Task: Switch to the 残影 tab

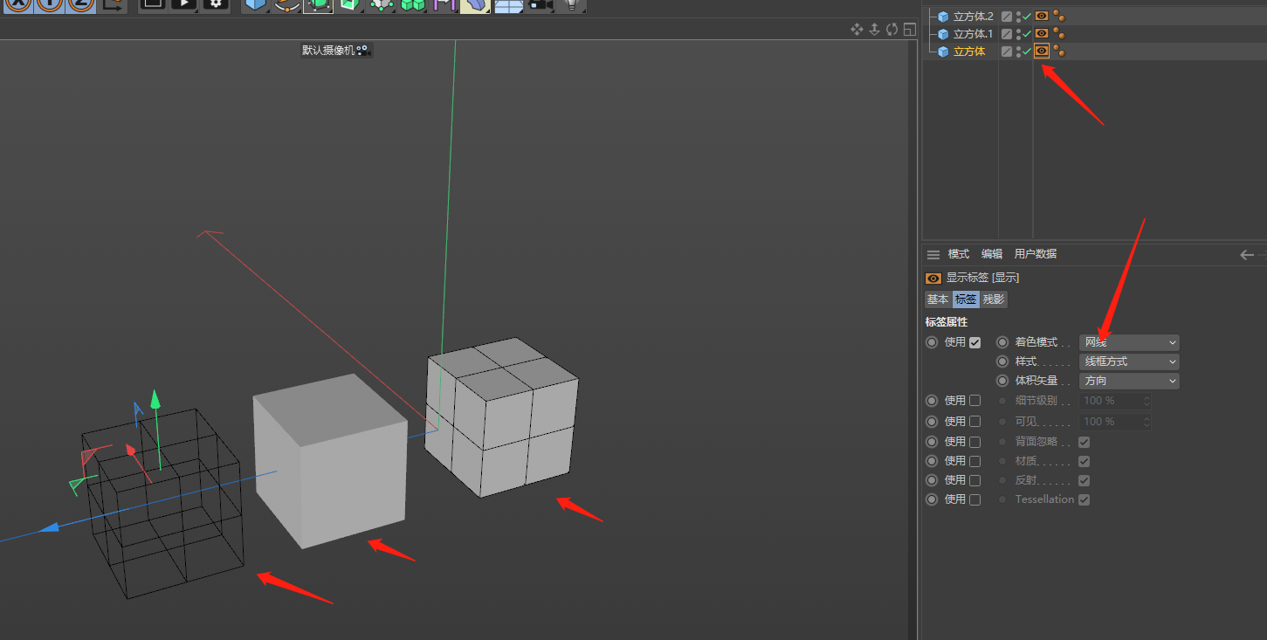Action: pyautogui.click(x=994, y=299)
